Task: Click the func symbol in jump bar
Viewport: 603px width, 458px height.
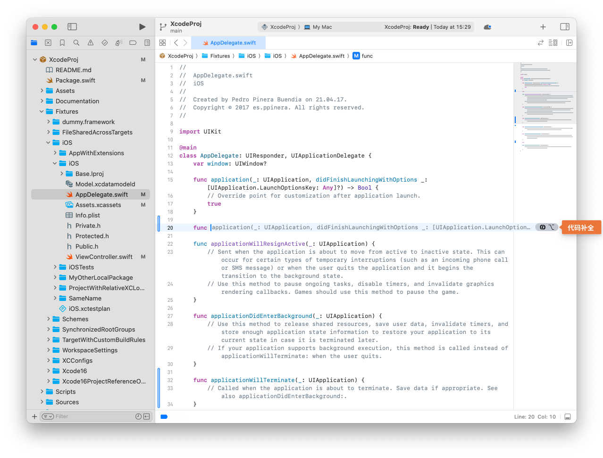Action: [x=363, y=56]
